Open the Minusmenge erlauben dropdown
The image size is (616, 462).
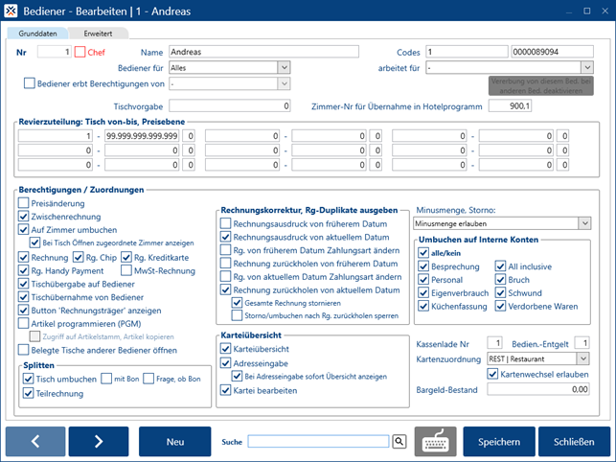(x=584, y=222)
